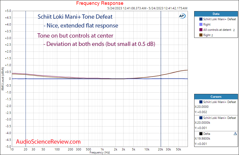239x155 pixels.
Task: Click the 50k tick on the frequency axis
Action: tap(178, 149)
